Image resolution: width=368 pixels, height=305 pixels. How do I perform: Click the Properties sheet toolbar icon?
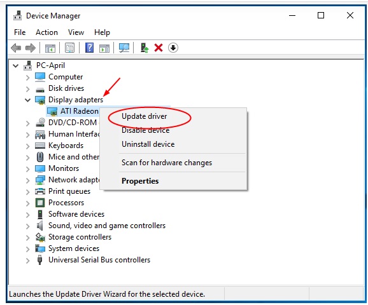[69, 48]
